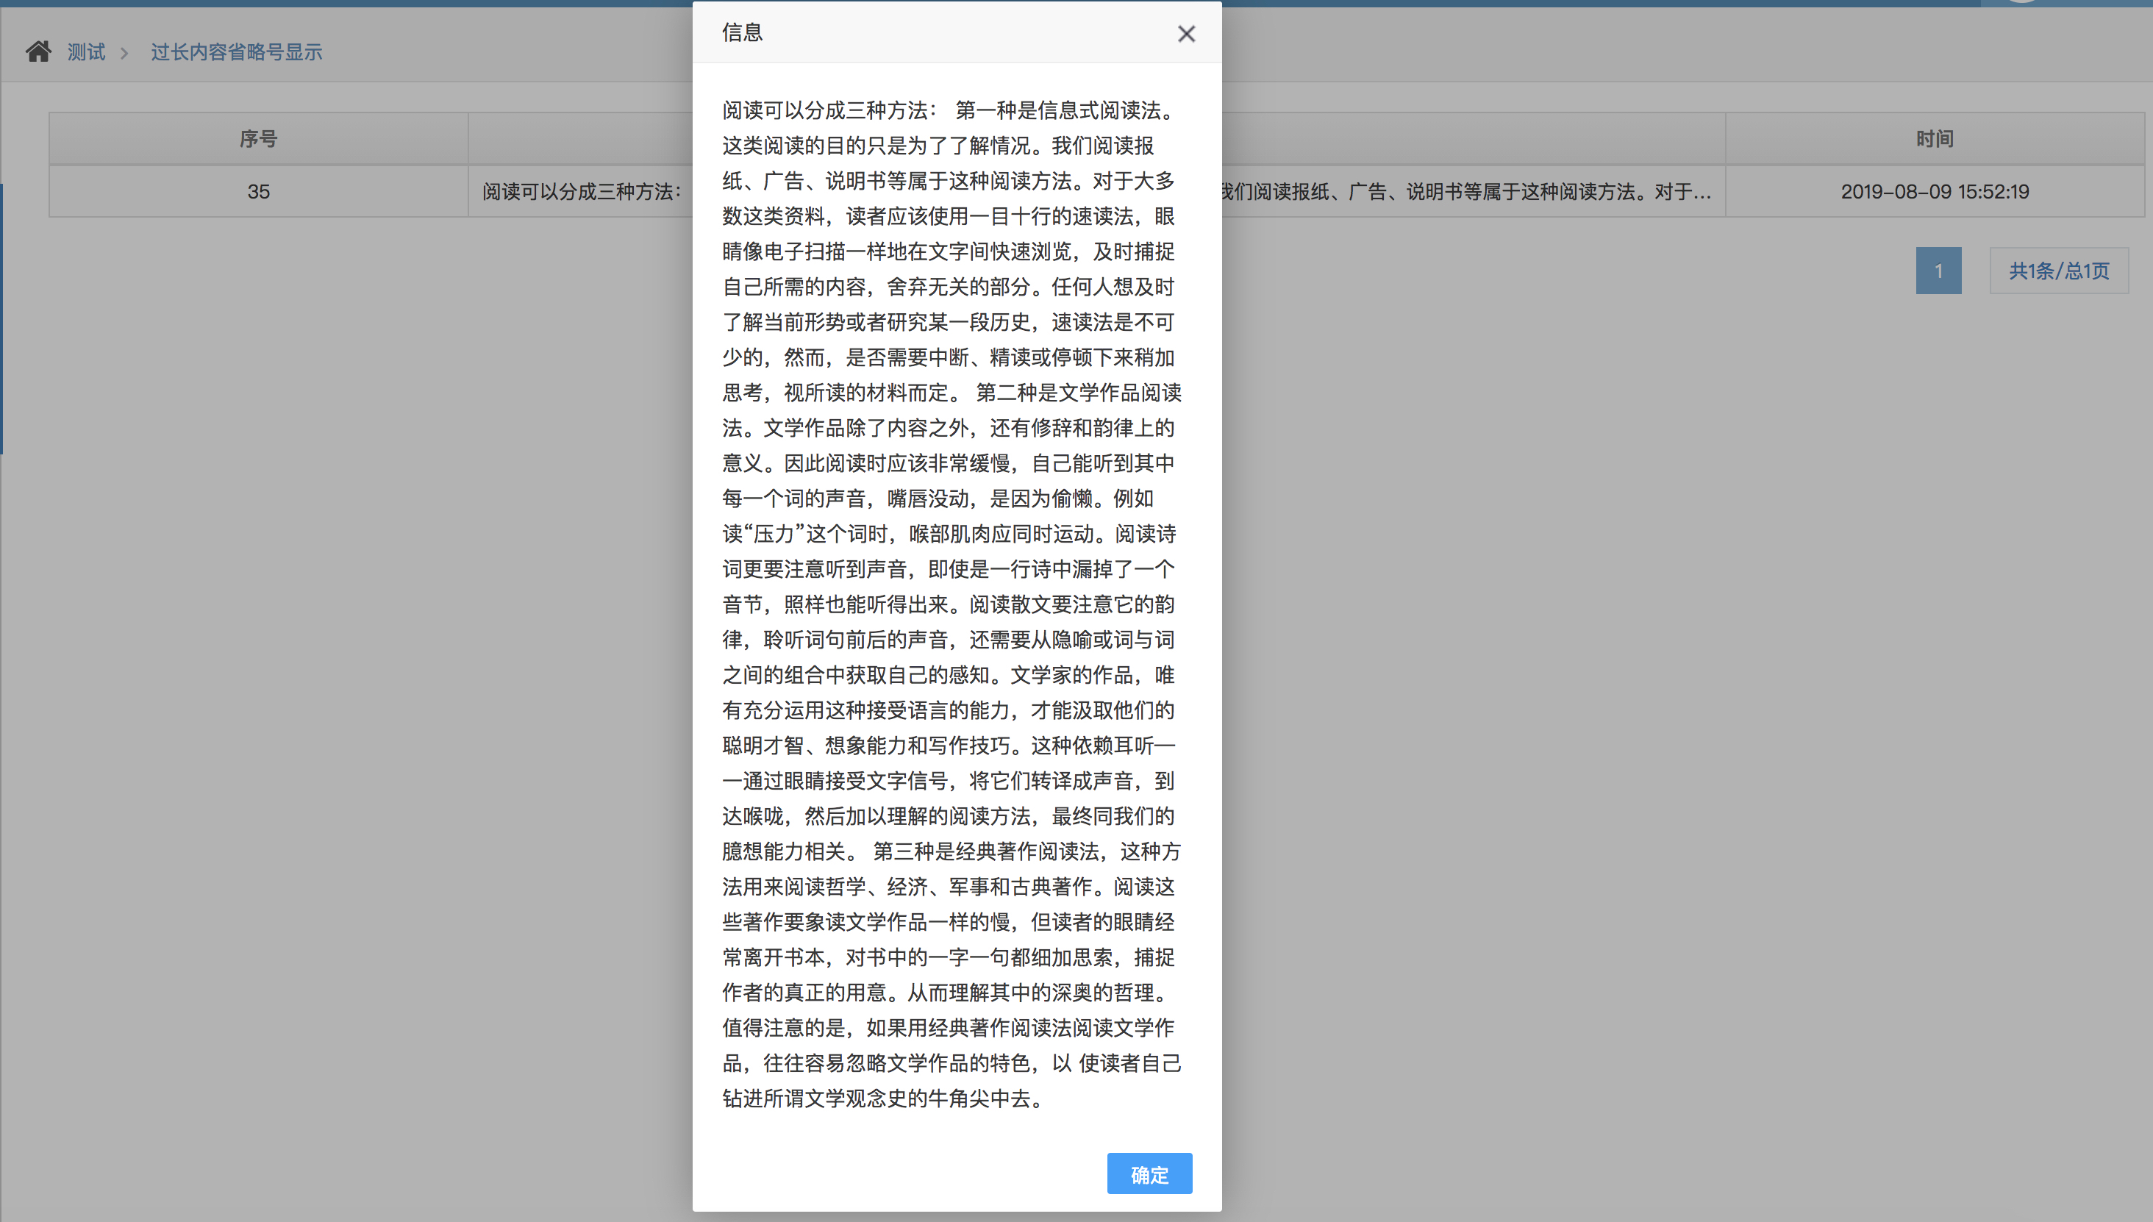This screenshot has width=2153, height=1222.
Task: Click truncated cell starting 阅读可以分成三种方法
Action: click(581, 191)
